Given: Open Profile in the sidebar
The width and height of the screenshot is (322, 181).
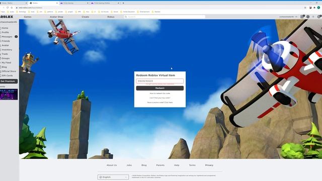Looking at the screenshot, I should (5, 32).
